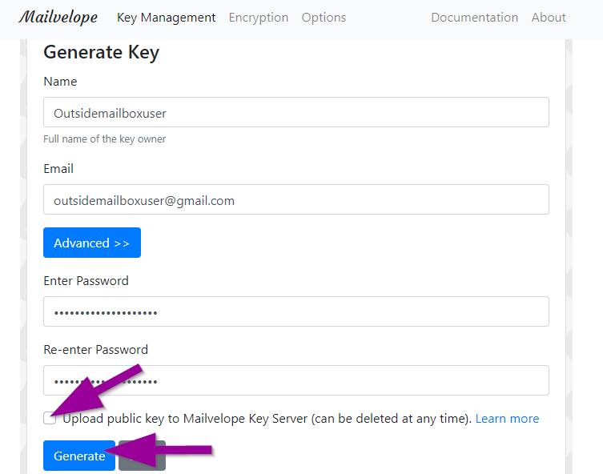Click the Name input field
This screenshot has height=474, width=603.
296,112
